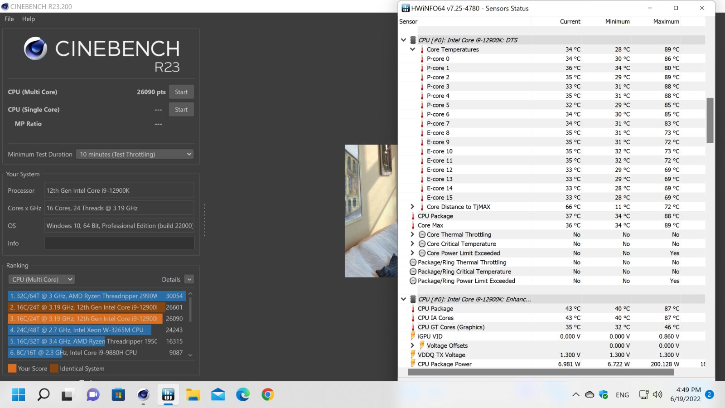Viewport: 725px width, 408px height.
Task: Open Windows Start menu
Action: [x=19, y=394]
